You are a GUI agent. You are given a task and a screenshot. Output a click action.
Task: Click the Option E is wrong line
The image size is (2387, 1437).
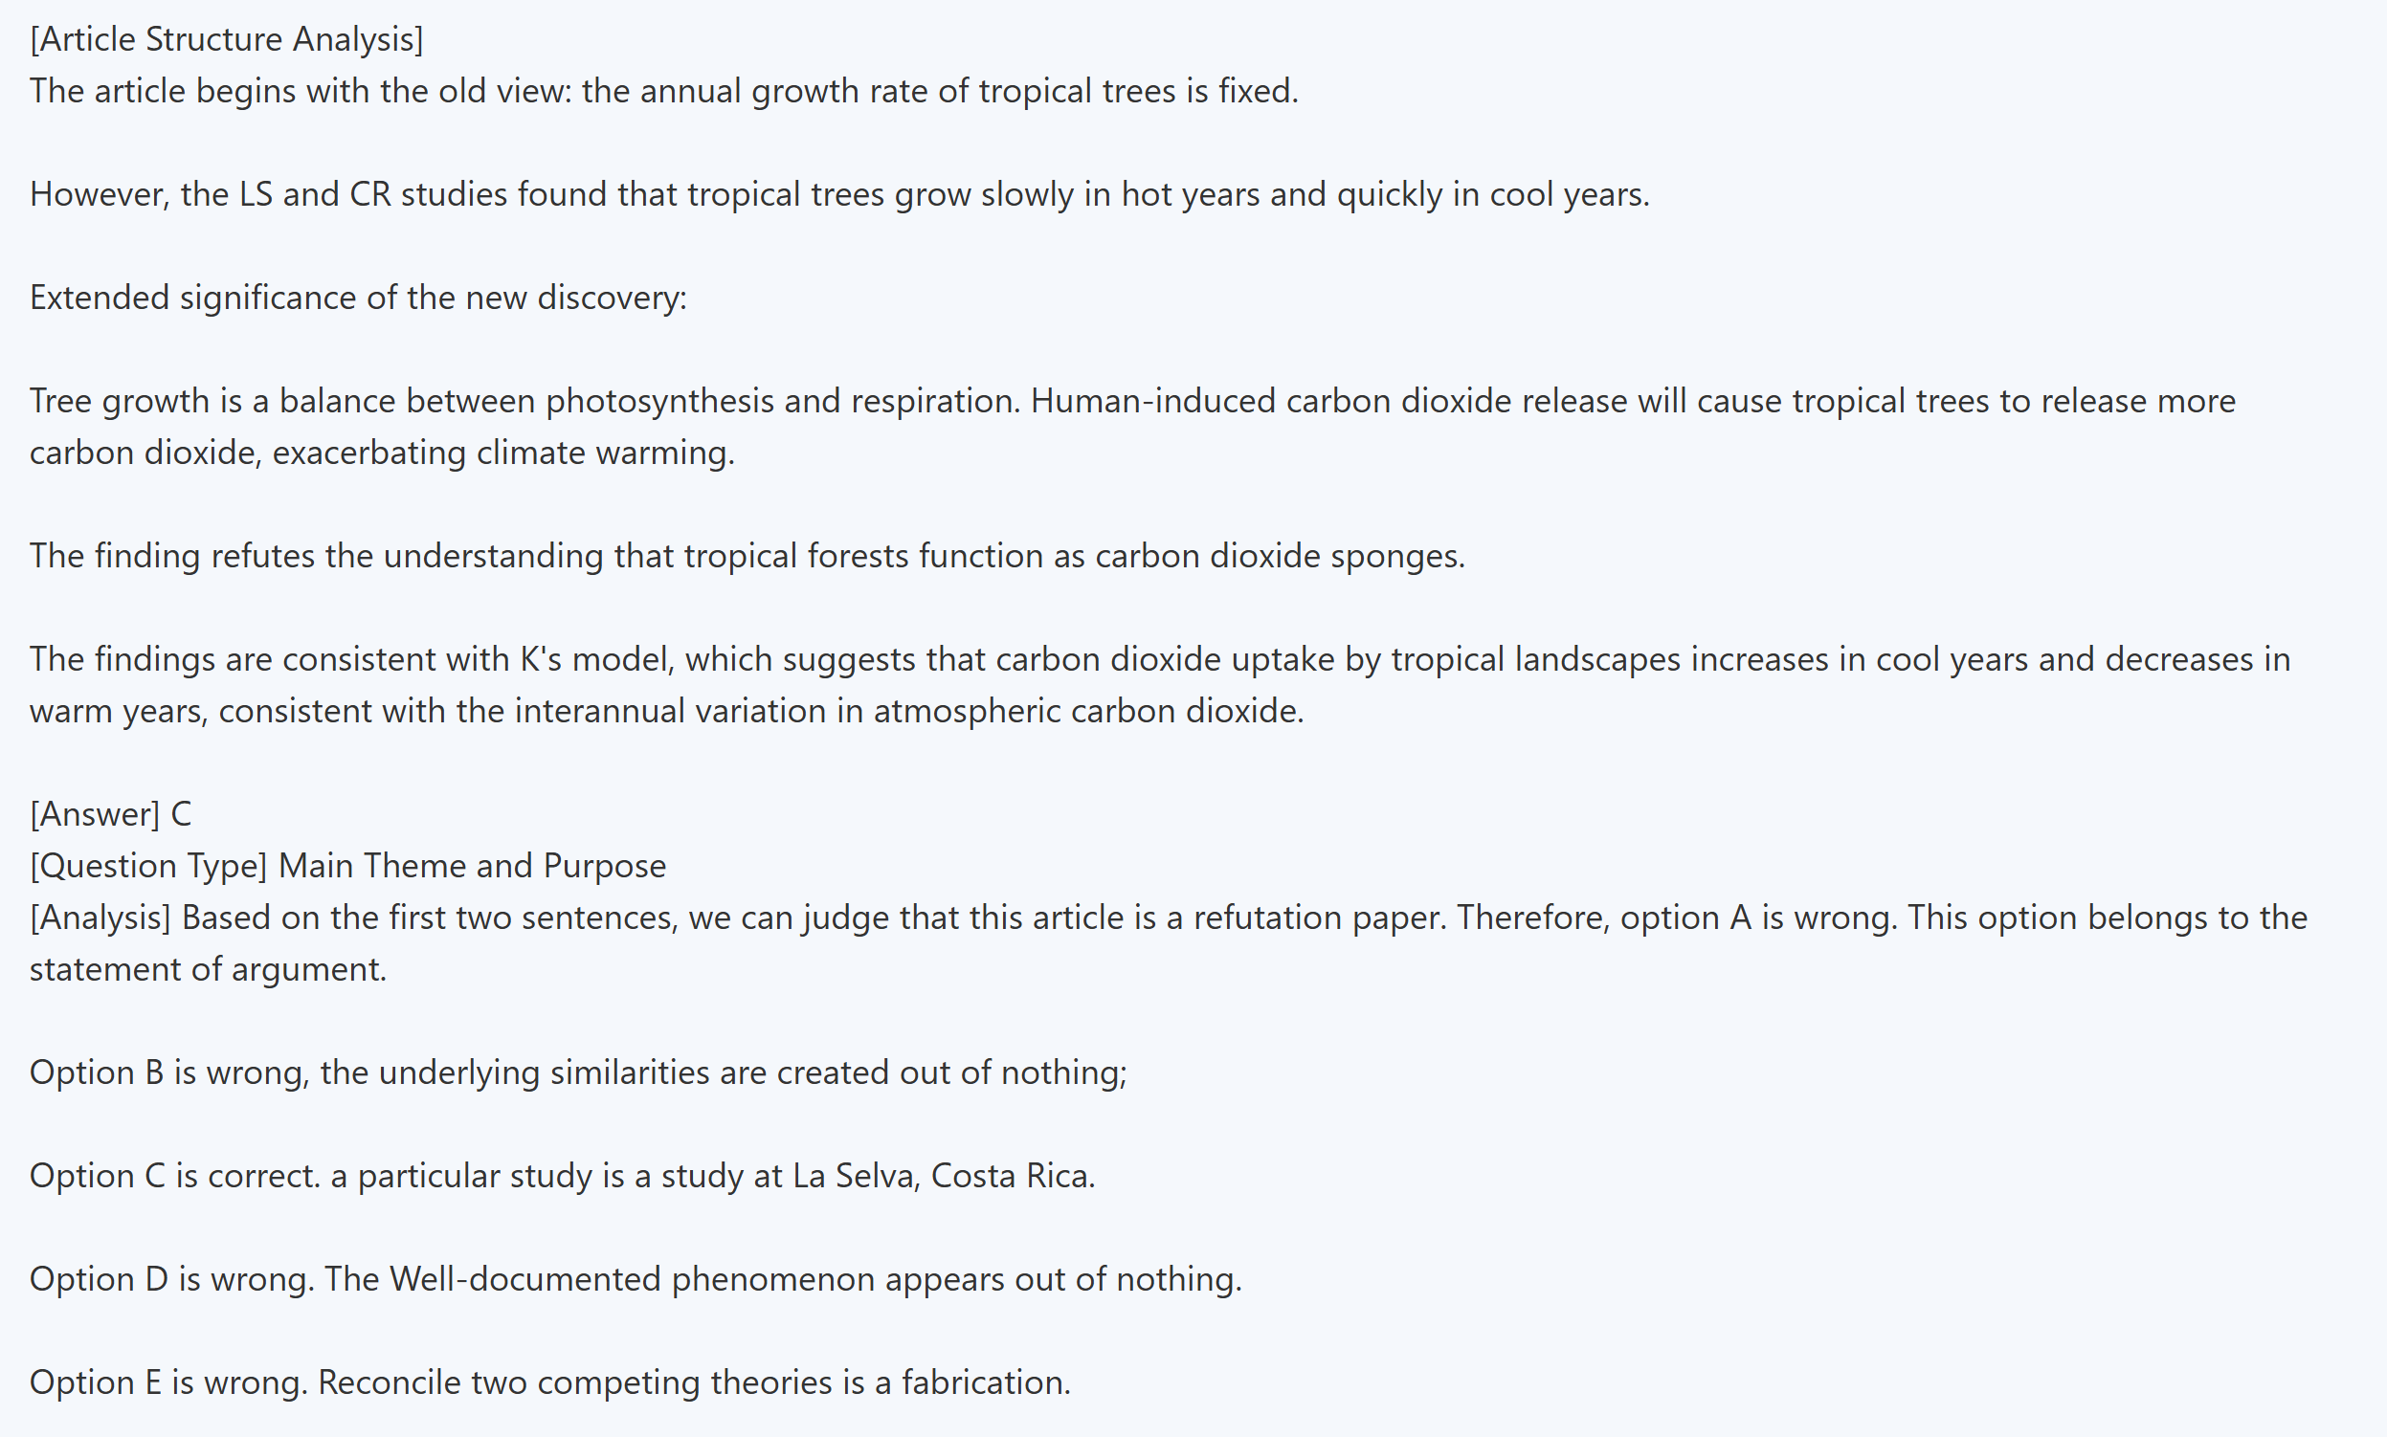point(549,1382)
